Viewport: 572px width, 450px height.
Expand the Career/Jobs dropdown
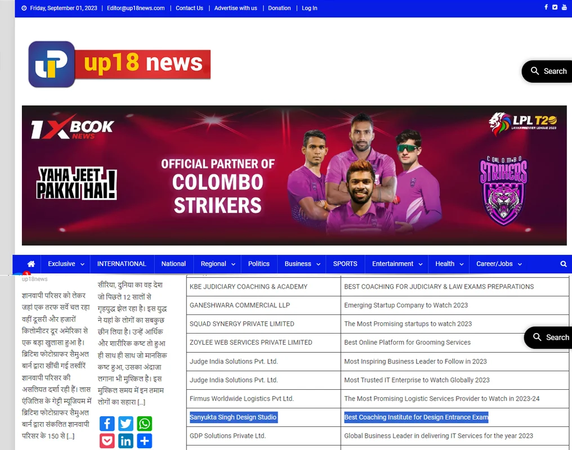(499, 264)
